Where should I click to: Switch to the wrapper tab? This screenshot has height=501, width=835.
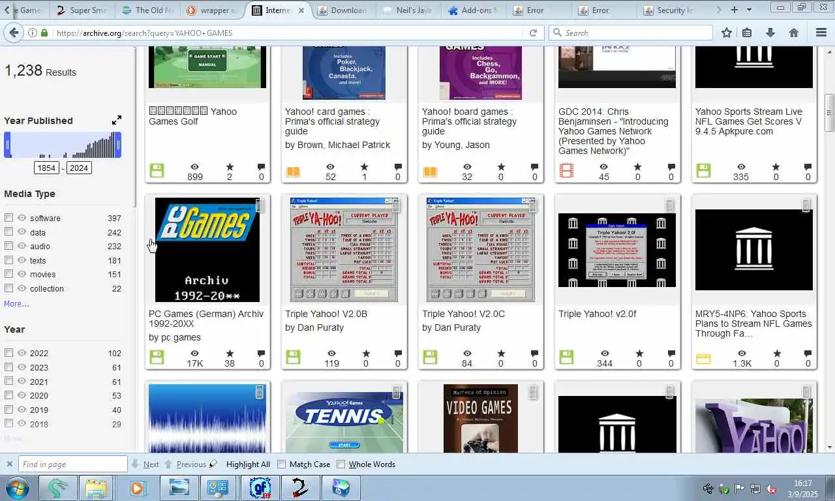tap(211, 10)
